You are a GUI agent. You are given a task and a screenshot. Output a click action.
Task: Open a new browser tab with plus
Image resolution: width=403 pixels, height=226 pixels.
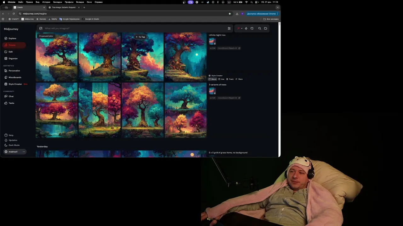[x=84, y=7]
